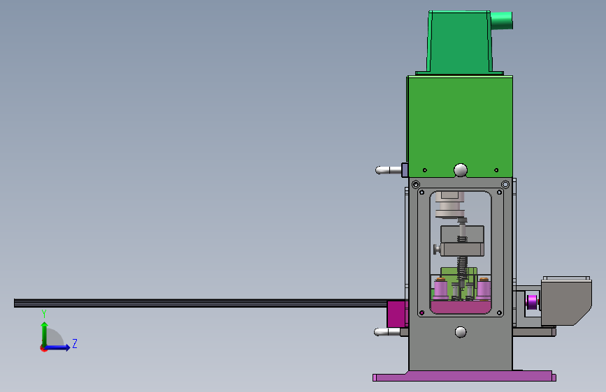Select the coil spring below the gray block
Image resolution: width=606 pixels, height=392 pixels.
click(461, 269)
